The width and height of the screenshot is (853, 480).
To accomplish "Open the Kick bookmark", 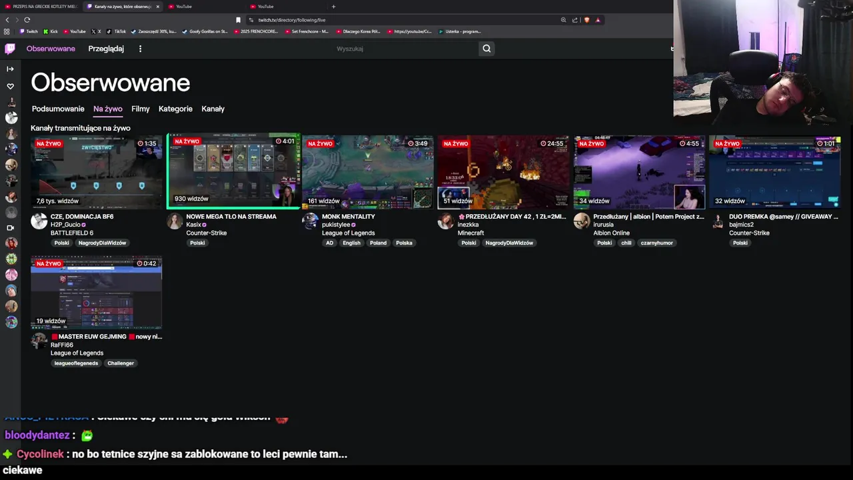I will tap(51, 31).
